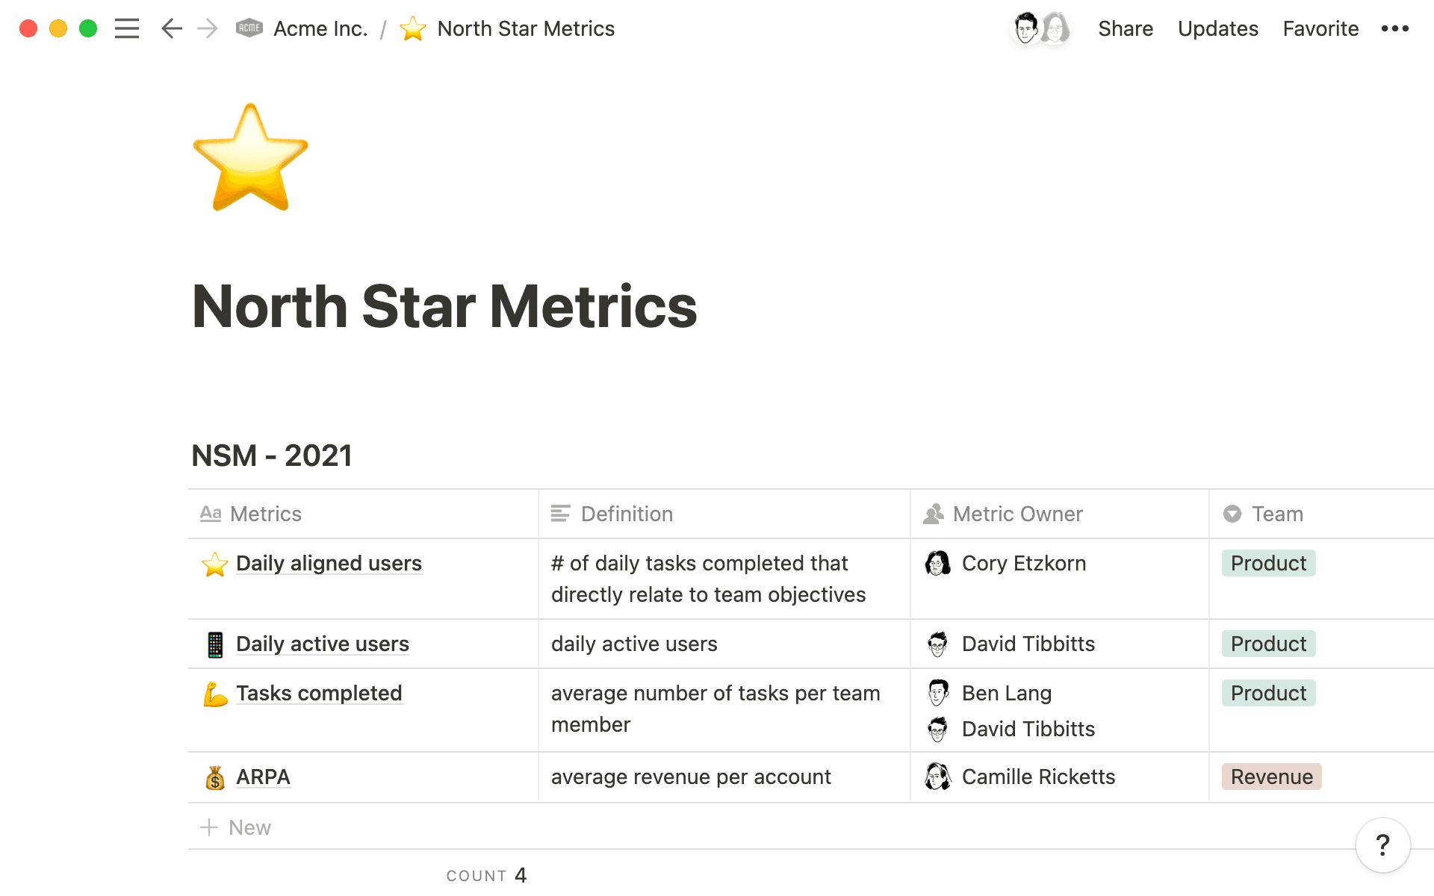Screen dimensions: 1434x896
Task: Click the Product tag on Daily active users row
Action: point(1267,643)
